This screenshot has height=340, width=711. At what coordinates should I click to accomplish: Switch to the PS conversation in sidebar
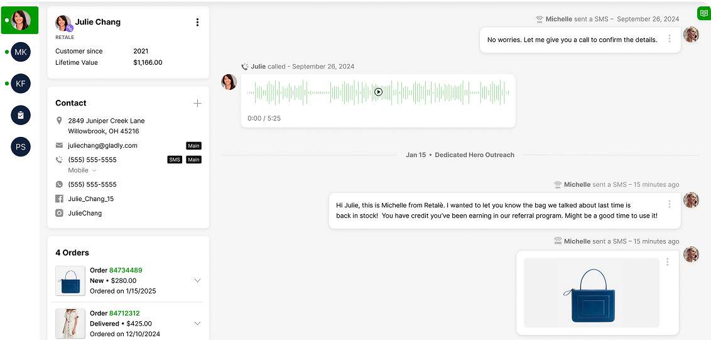click(21, 147)
